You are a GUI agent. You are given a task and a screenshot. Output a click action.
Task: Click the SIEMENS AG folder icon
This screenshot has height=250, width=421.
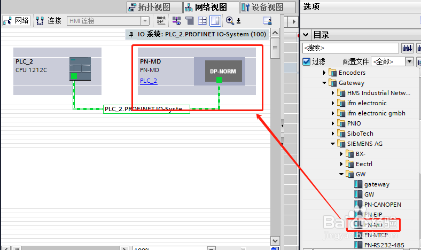341,144
